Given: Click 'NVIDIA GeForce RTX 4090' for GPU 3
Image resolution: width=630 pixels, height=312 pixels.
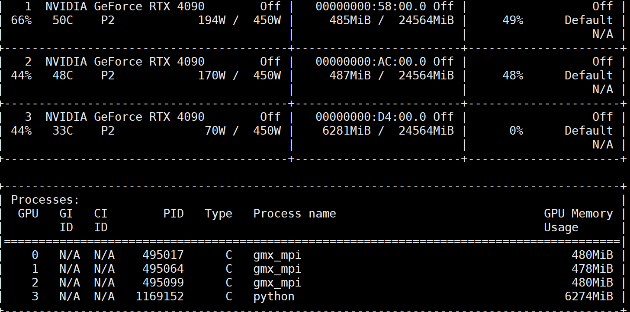Looking at the screenshot, I should 125,117.
